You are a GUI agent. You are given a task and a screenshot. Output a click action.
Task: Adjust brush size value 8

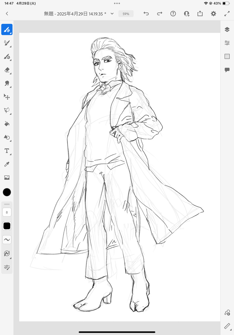click(x=7, y=212)
